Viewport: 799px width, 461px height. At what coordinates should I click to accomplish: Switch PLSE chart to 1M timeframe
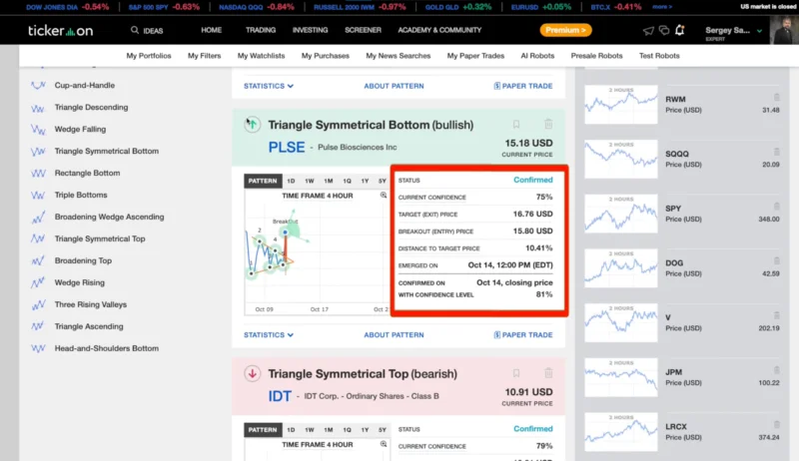(x=328, y=181)
